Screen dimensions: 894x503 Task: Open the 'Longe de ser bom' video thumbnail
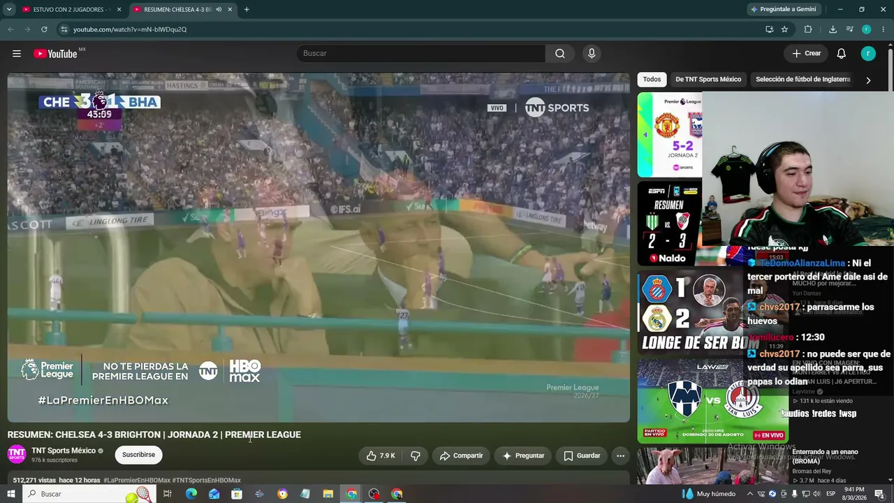pos(691,312)
